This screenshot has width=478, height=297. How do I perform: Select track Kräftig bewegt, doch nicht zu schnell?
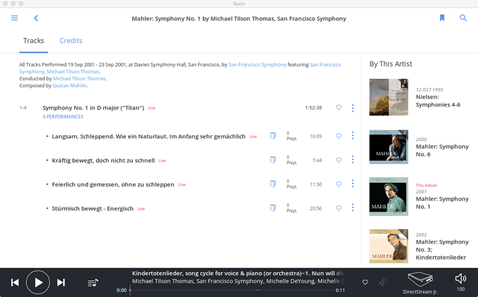click(103, 161)
